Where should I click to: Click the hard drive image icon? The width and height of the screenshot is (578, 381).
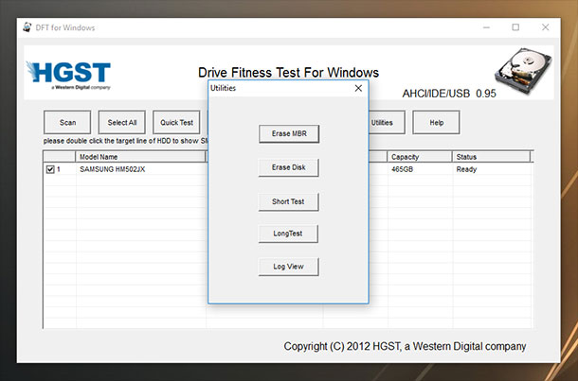click(x=523, y=71)
